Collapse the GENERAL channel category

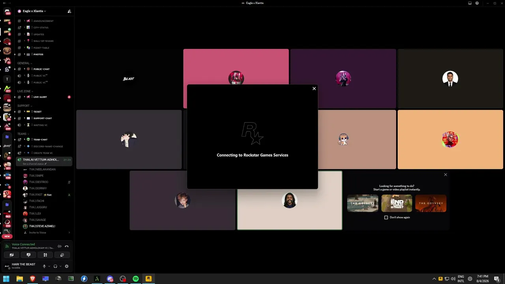click(x=24, y=63)
